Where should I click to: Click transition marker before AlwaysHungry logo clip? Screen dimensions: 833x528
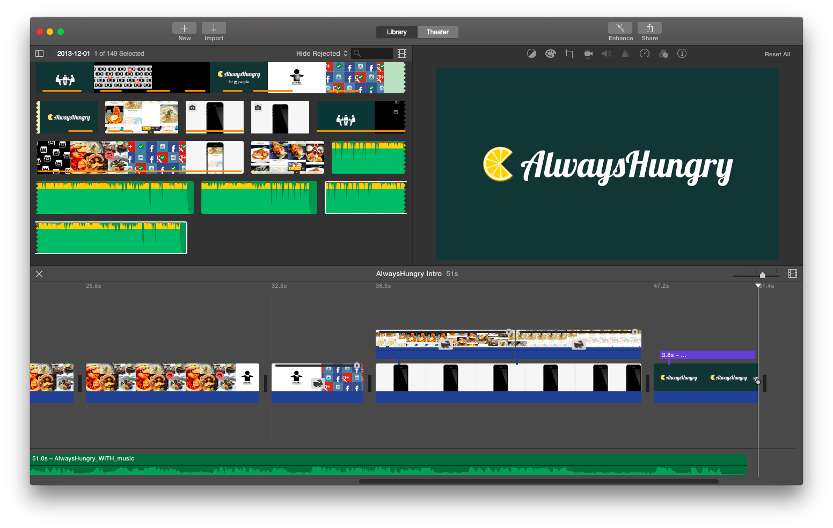648,383
